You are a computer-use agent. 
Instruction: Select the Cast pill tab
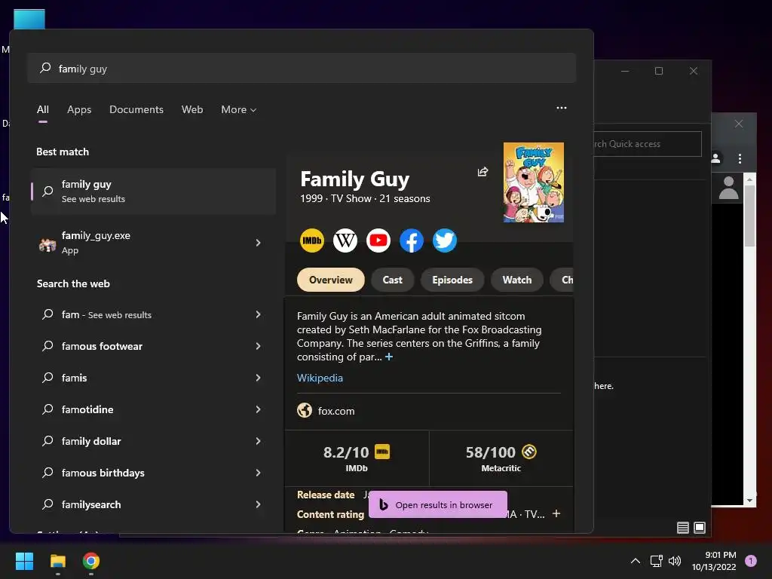(x=392, y=280)
